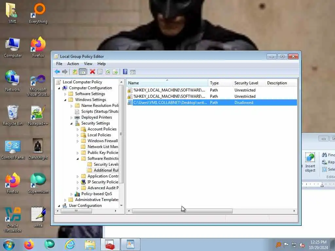The height and width of the screenshot is (251, 335).
Task: Select IP Security Policies item
Action: click(103, 182)
